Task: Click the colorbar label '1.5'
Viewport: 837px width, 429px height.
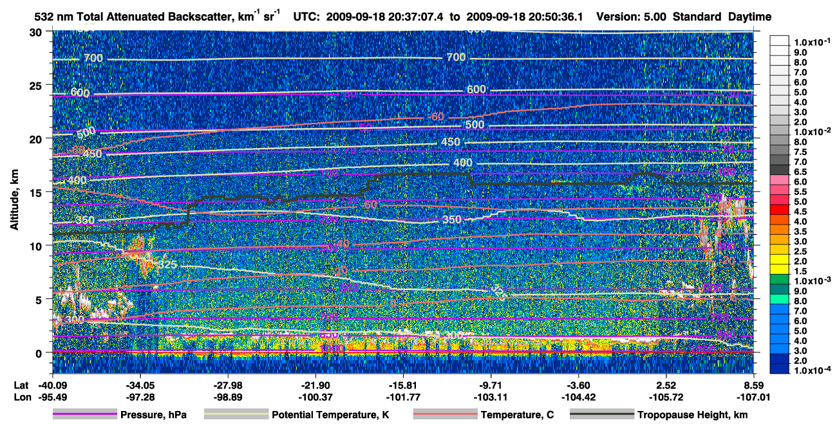Action: pyautogui.click(x=802, y=271)
